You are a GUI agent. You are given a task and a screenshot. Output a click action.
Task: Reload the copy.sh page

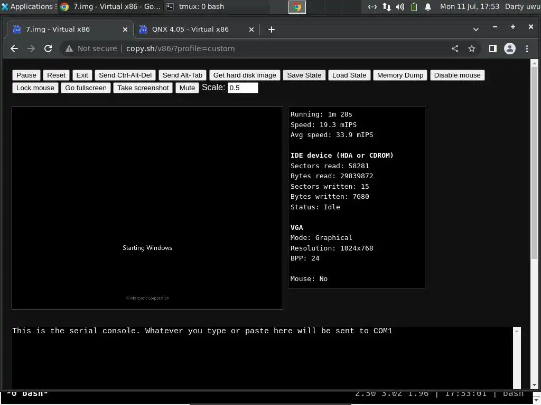tap(48, 49)
